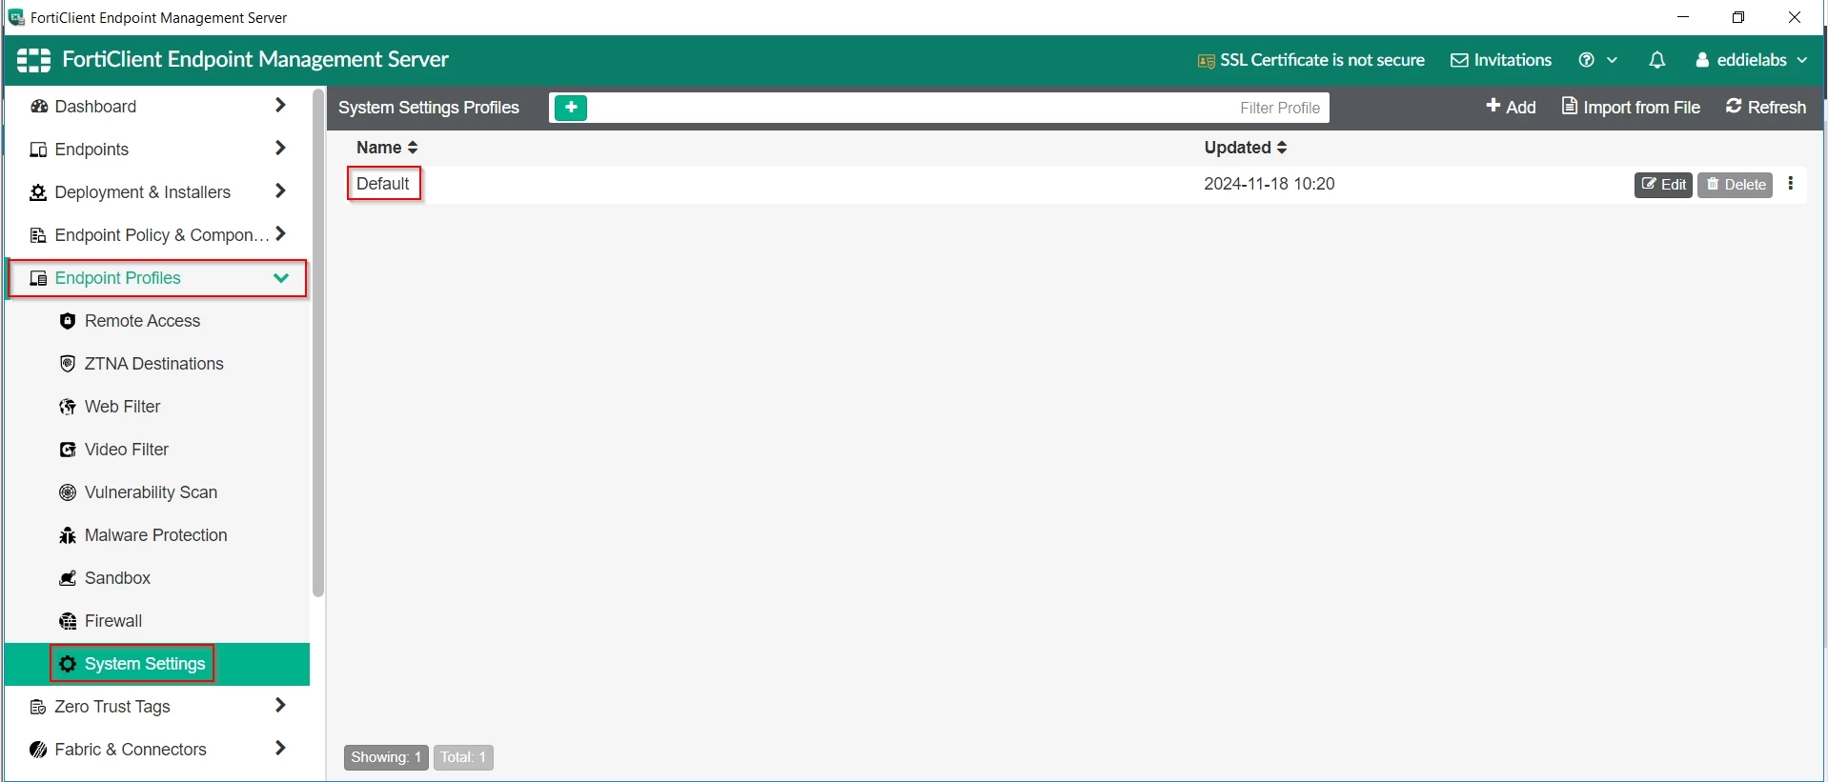Viewport: 1828px width, 782px height.
Task: Click the Malware Protection bug icon
Action: point(68,535)
